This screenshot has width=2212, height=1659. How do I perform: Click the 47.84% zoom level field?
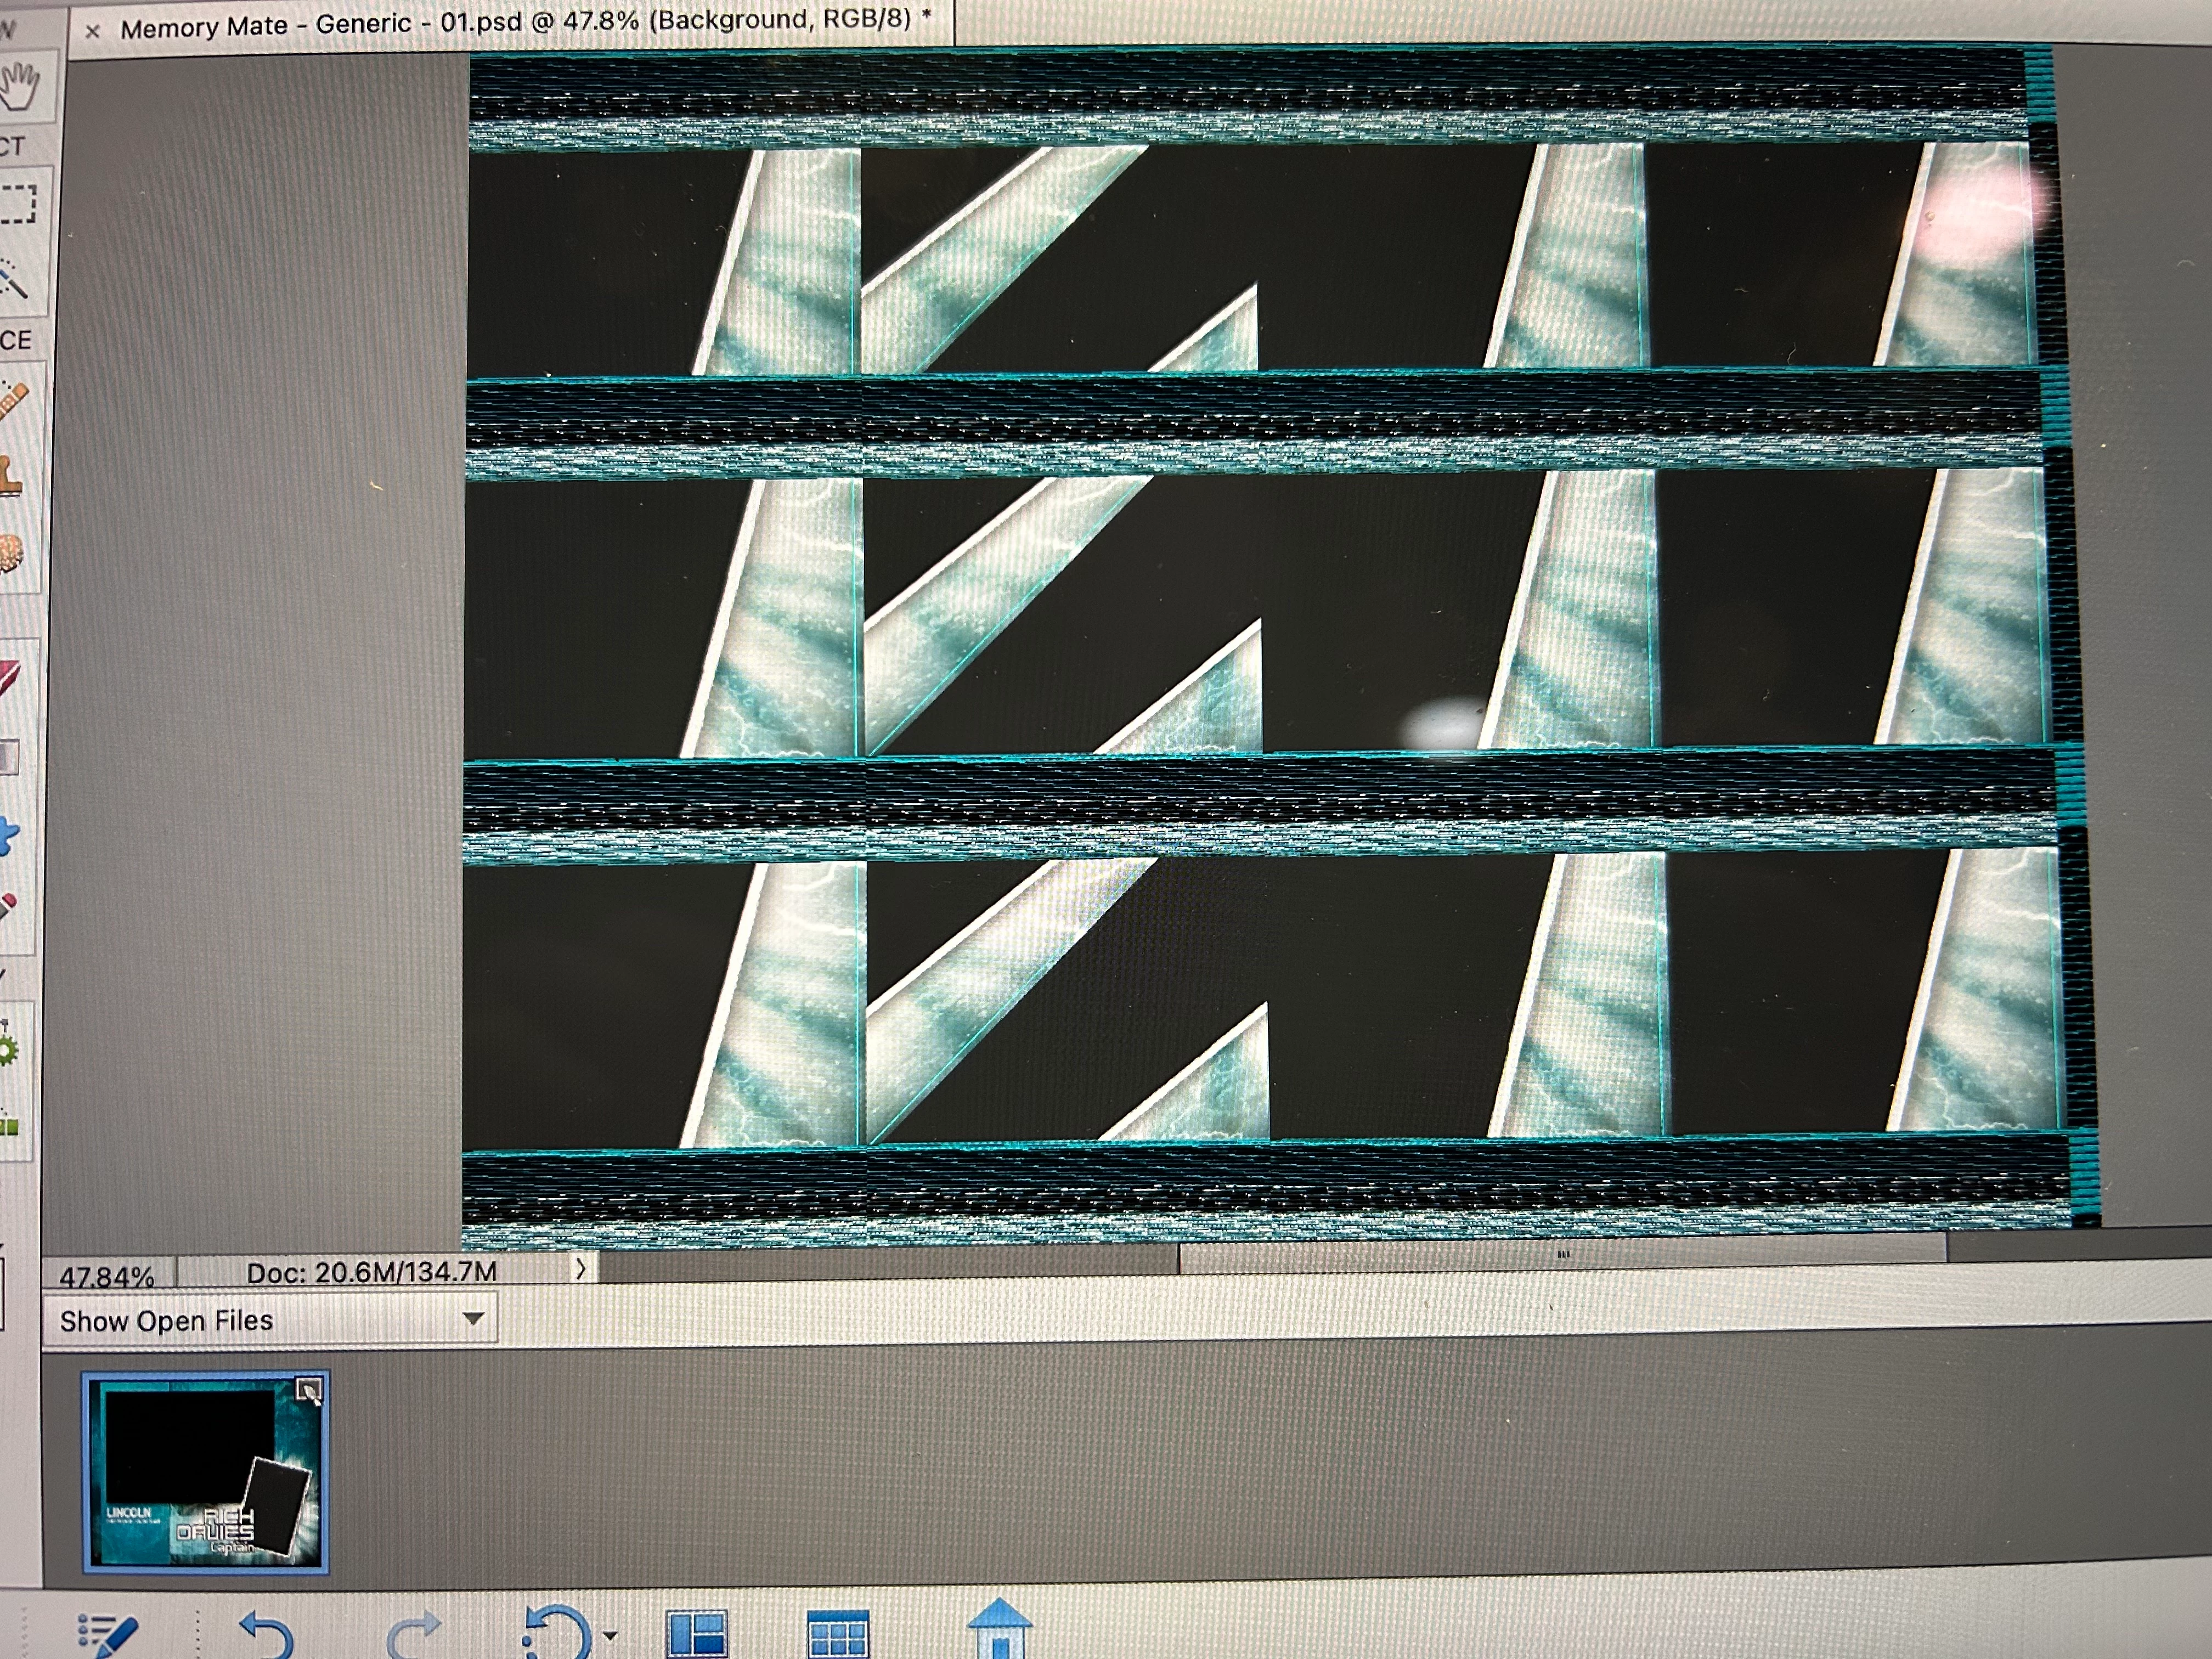107,1276
